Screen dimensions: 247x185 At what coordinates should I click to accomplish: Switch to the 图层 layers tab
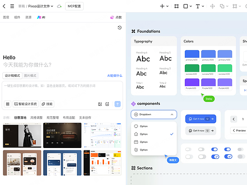tap(6, 17)
